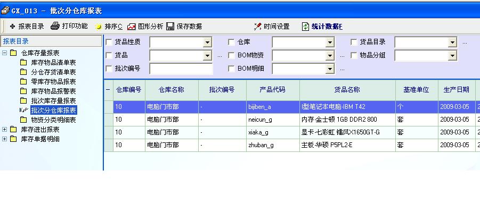Viewport: 480px width, 204px height.
Task: Open 时间设置 time settings icon
Action: click(x=258, y=27)
